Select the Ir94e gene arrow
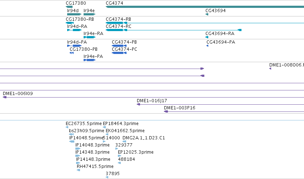 pyautogui.click(x=89, y=14)
